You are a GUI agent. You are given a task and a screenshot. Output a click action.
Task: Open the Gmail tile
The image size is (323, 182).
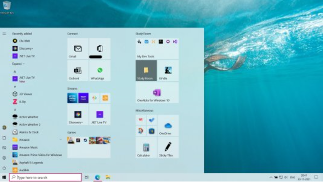pyautogui.click(x=78, y=49)
